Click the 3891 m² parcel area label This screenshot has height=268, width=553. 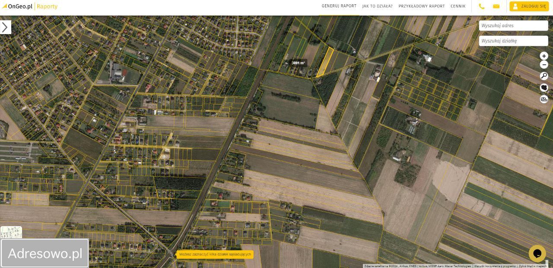pos(298,63)
